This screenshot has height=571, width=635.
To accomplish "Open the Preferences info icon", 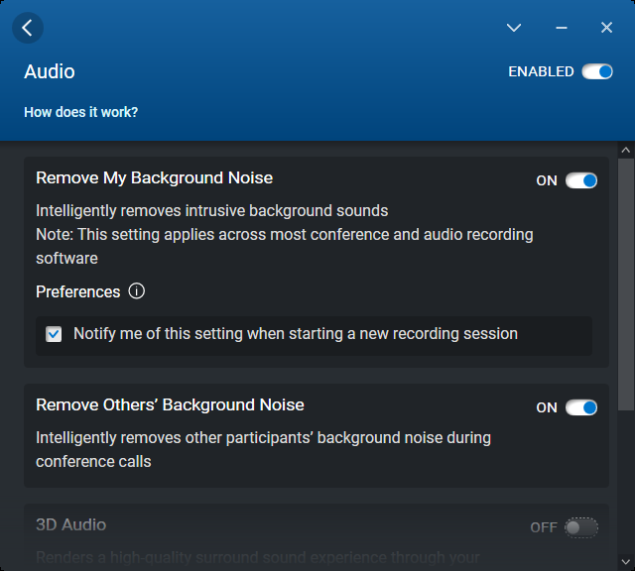I will (137, 291).
